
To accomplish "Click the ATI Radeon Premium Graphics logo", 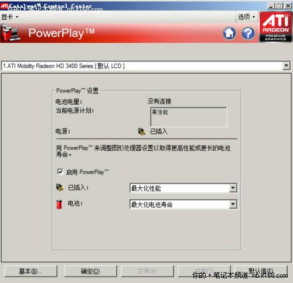I will (275, 27).
